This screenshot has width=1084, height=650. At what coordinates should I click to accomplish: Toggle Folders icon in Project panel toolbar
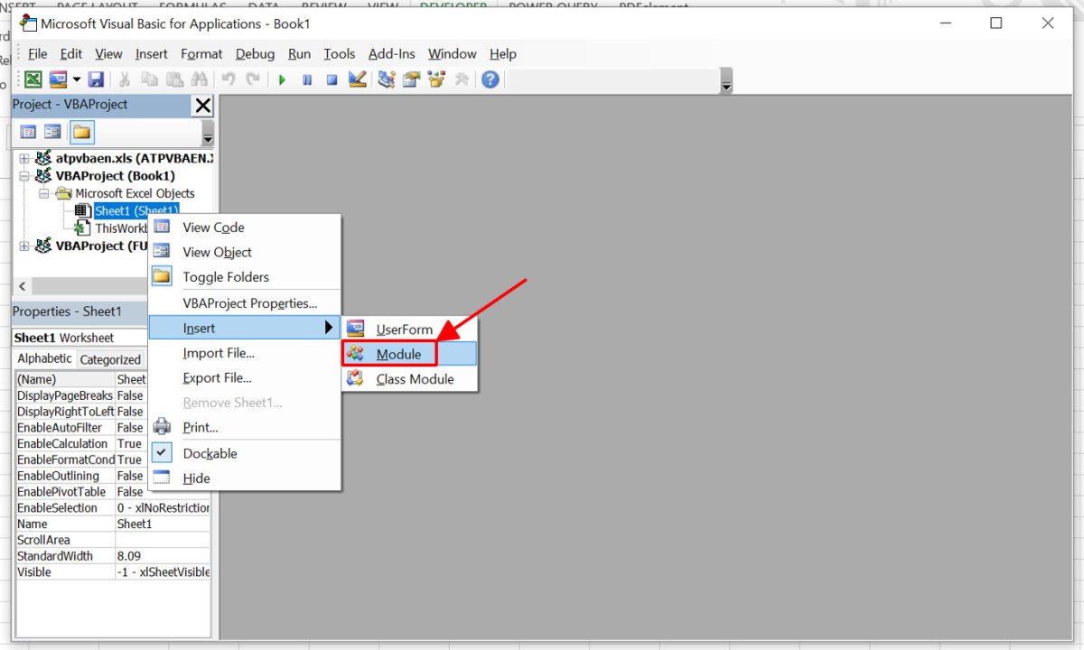pyautogui.click(x=81, y=132)
